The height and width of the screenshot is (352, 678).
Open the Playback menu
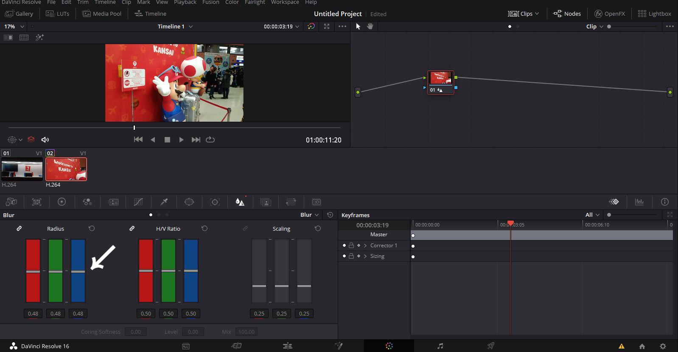[x=185, y=2]
